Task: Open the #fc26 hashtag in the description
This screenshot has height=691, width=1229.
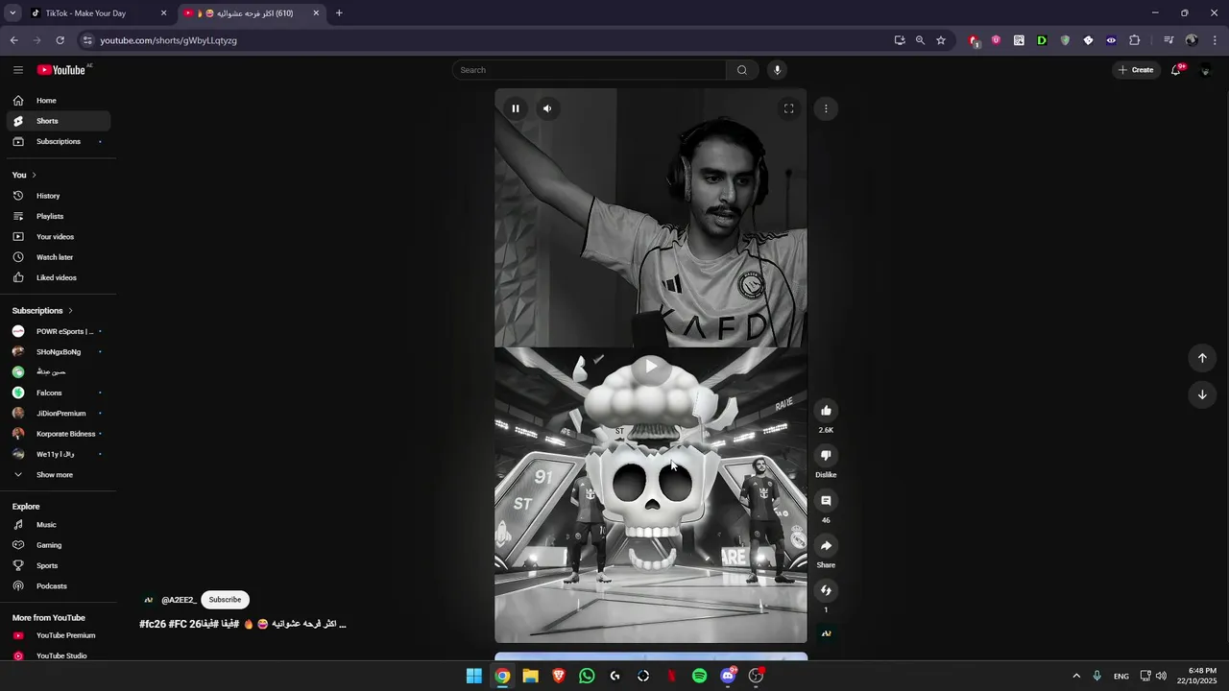Action: point(153,624)
